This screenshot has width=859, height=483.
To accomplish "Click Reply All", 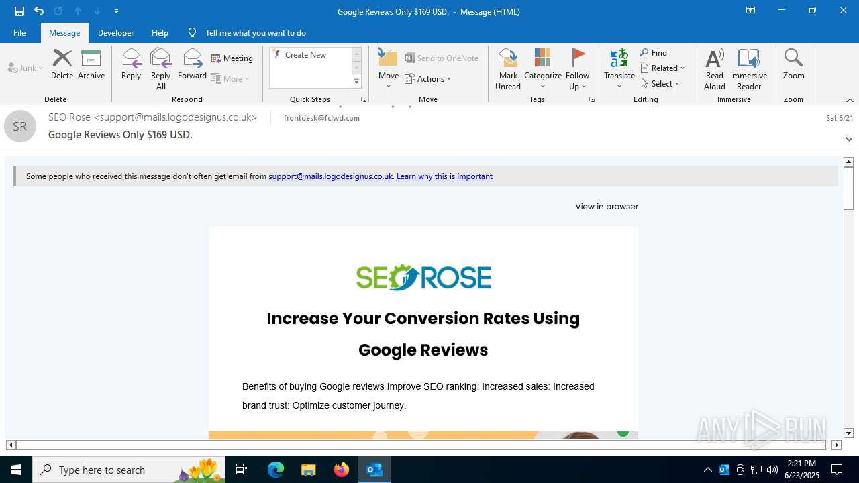I will pos(161,68).
